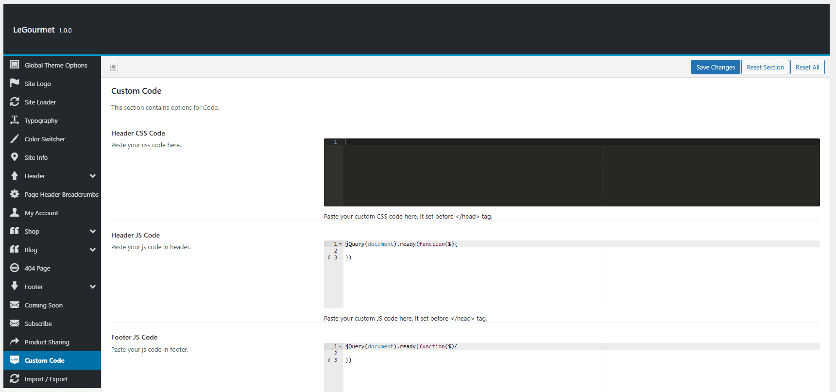Click the Coming Soon envelope icon
836x392 pixels.
pos(15,305)
